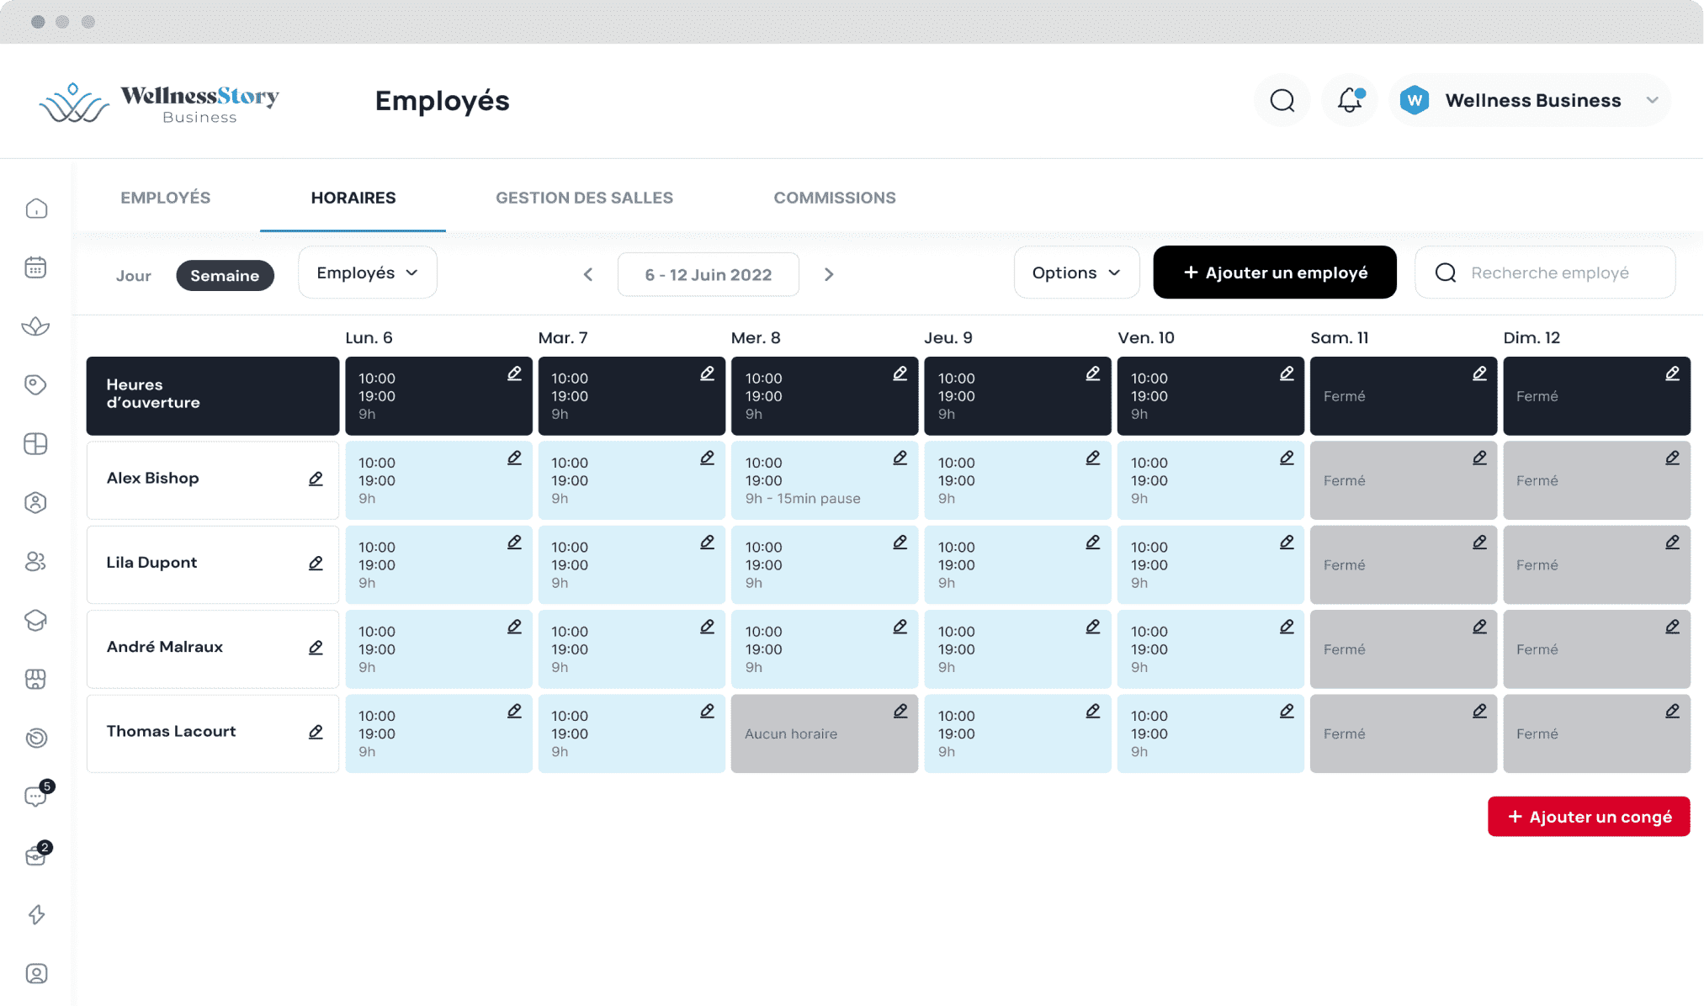The width and height of the screenshot is (1704, 1006).
Task: Click the Mer. 8 column header
Action: [x=756, y=337]
